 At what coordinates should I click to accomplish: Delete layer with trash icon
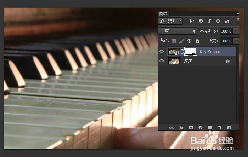[x=229, y=127]
